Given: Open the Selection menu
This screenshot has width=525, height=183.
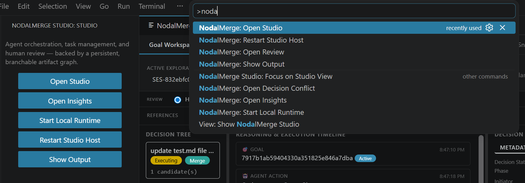Looking at the screenshot, I should (x=53, y=6).
